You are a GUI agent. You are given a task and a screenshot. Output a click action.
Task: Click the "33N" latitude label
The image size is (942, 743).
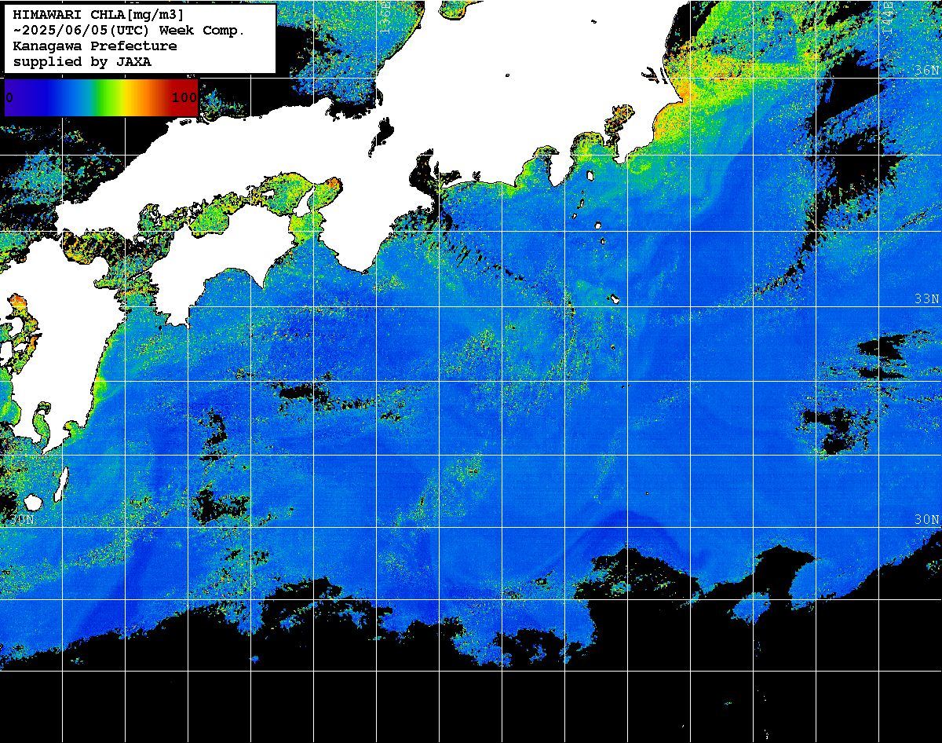(927, 298)
